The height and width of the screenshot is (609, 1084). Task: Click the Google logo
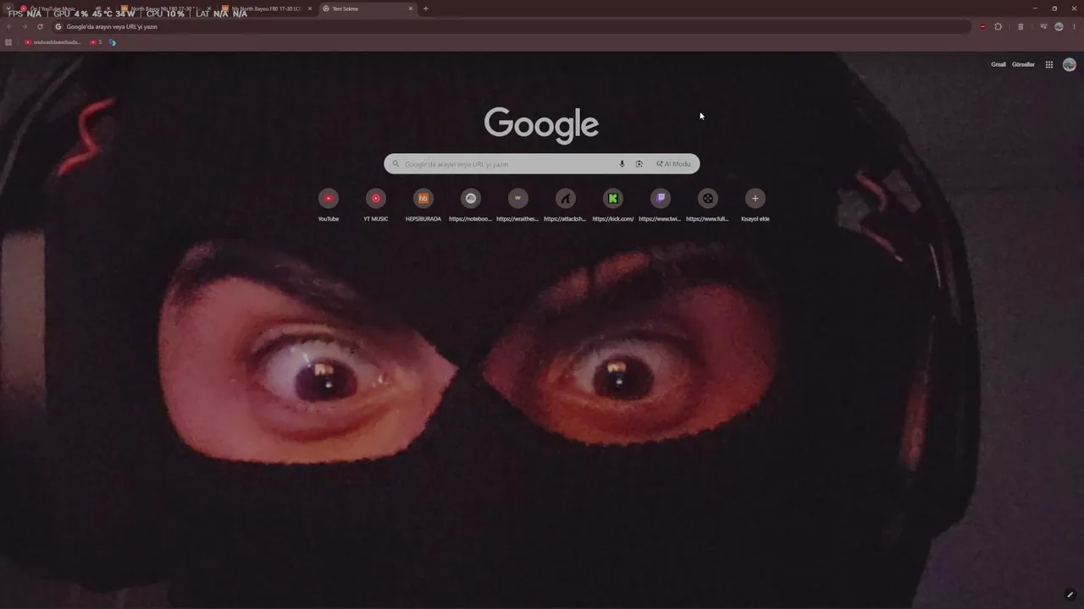click(x=542, y=124)
